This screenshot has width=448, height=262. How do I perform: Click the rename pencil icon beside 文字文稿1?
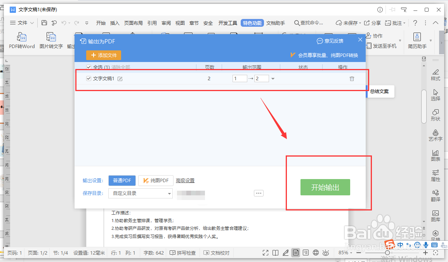[x=120, y=79]
